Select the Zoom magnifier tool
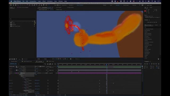 coord(18,5)
